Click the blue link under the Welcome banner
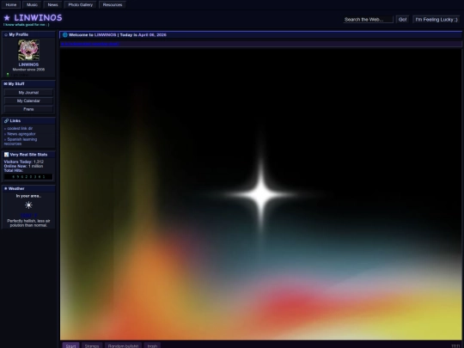The height and width of the screenshot is (348, 464). (90, 44)
